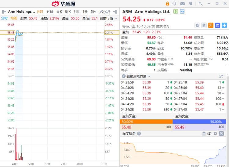Open the notes icon next to the bell

[x=204, y=25]
